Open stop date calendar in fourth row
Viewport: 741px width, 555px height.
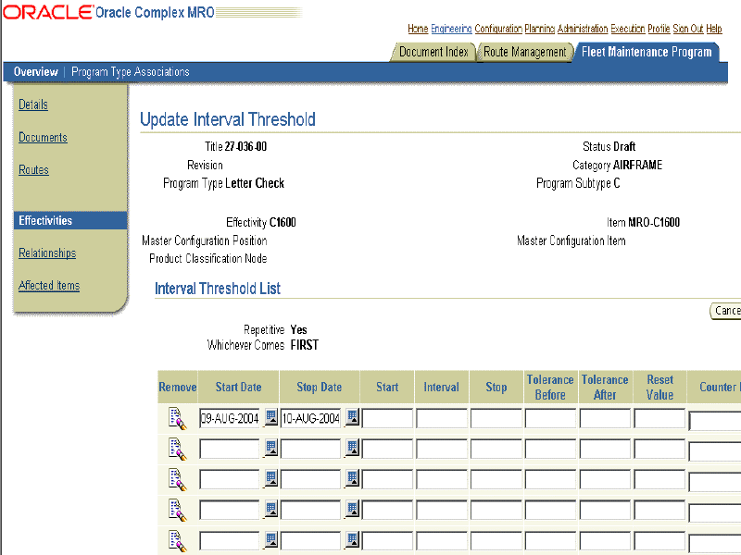[353, 509]
